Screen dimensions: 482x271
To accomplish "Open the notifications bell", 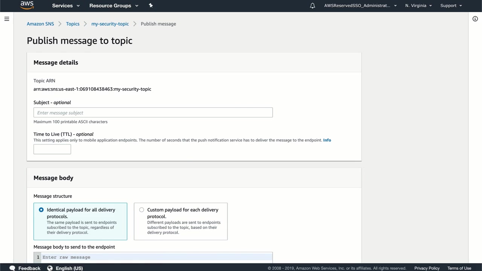I will 312,6.
